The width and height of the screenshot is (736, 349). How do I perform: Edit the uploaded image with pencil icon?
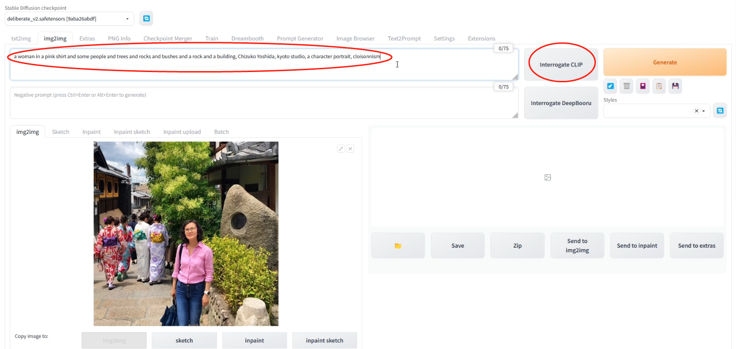click(341, 149)
